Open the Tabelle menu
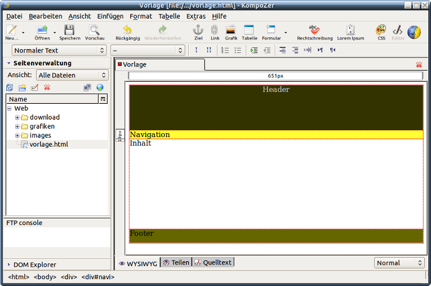The height and width of the screenshot is (286, 431). pos(169,16)
